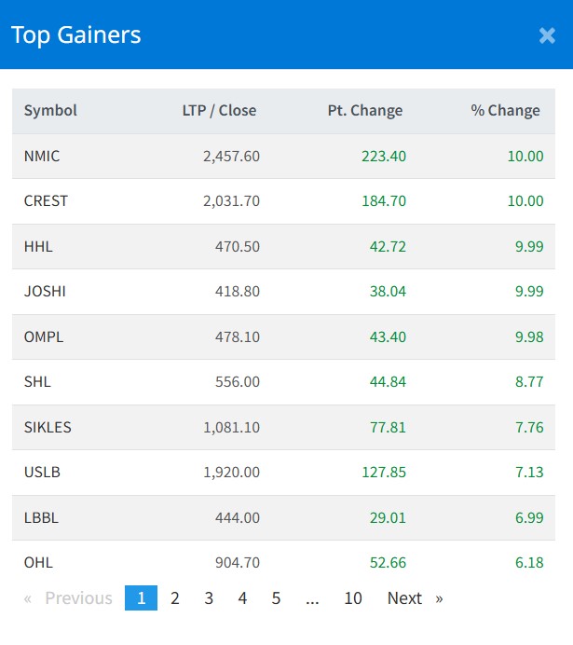Sort by Symbol column header
Screen dimensions: 573x645
click(x=50, y=110)
